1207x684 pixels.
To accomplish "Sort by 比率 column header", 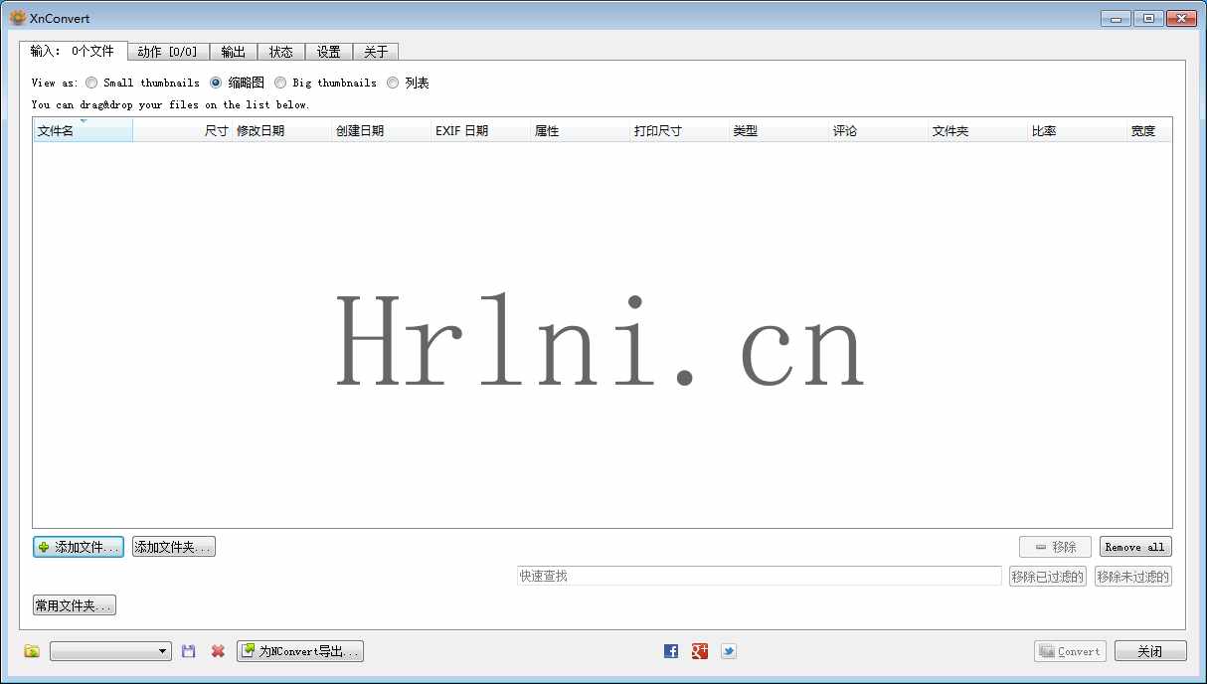I will click(1077, 130).
